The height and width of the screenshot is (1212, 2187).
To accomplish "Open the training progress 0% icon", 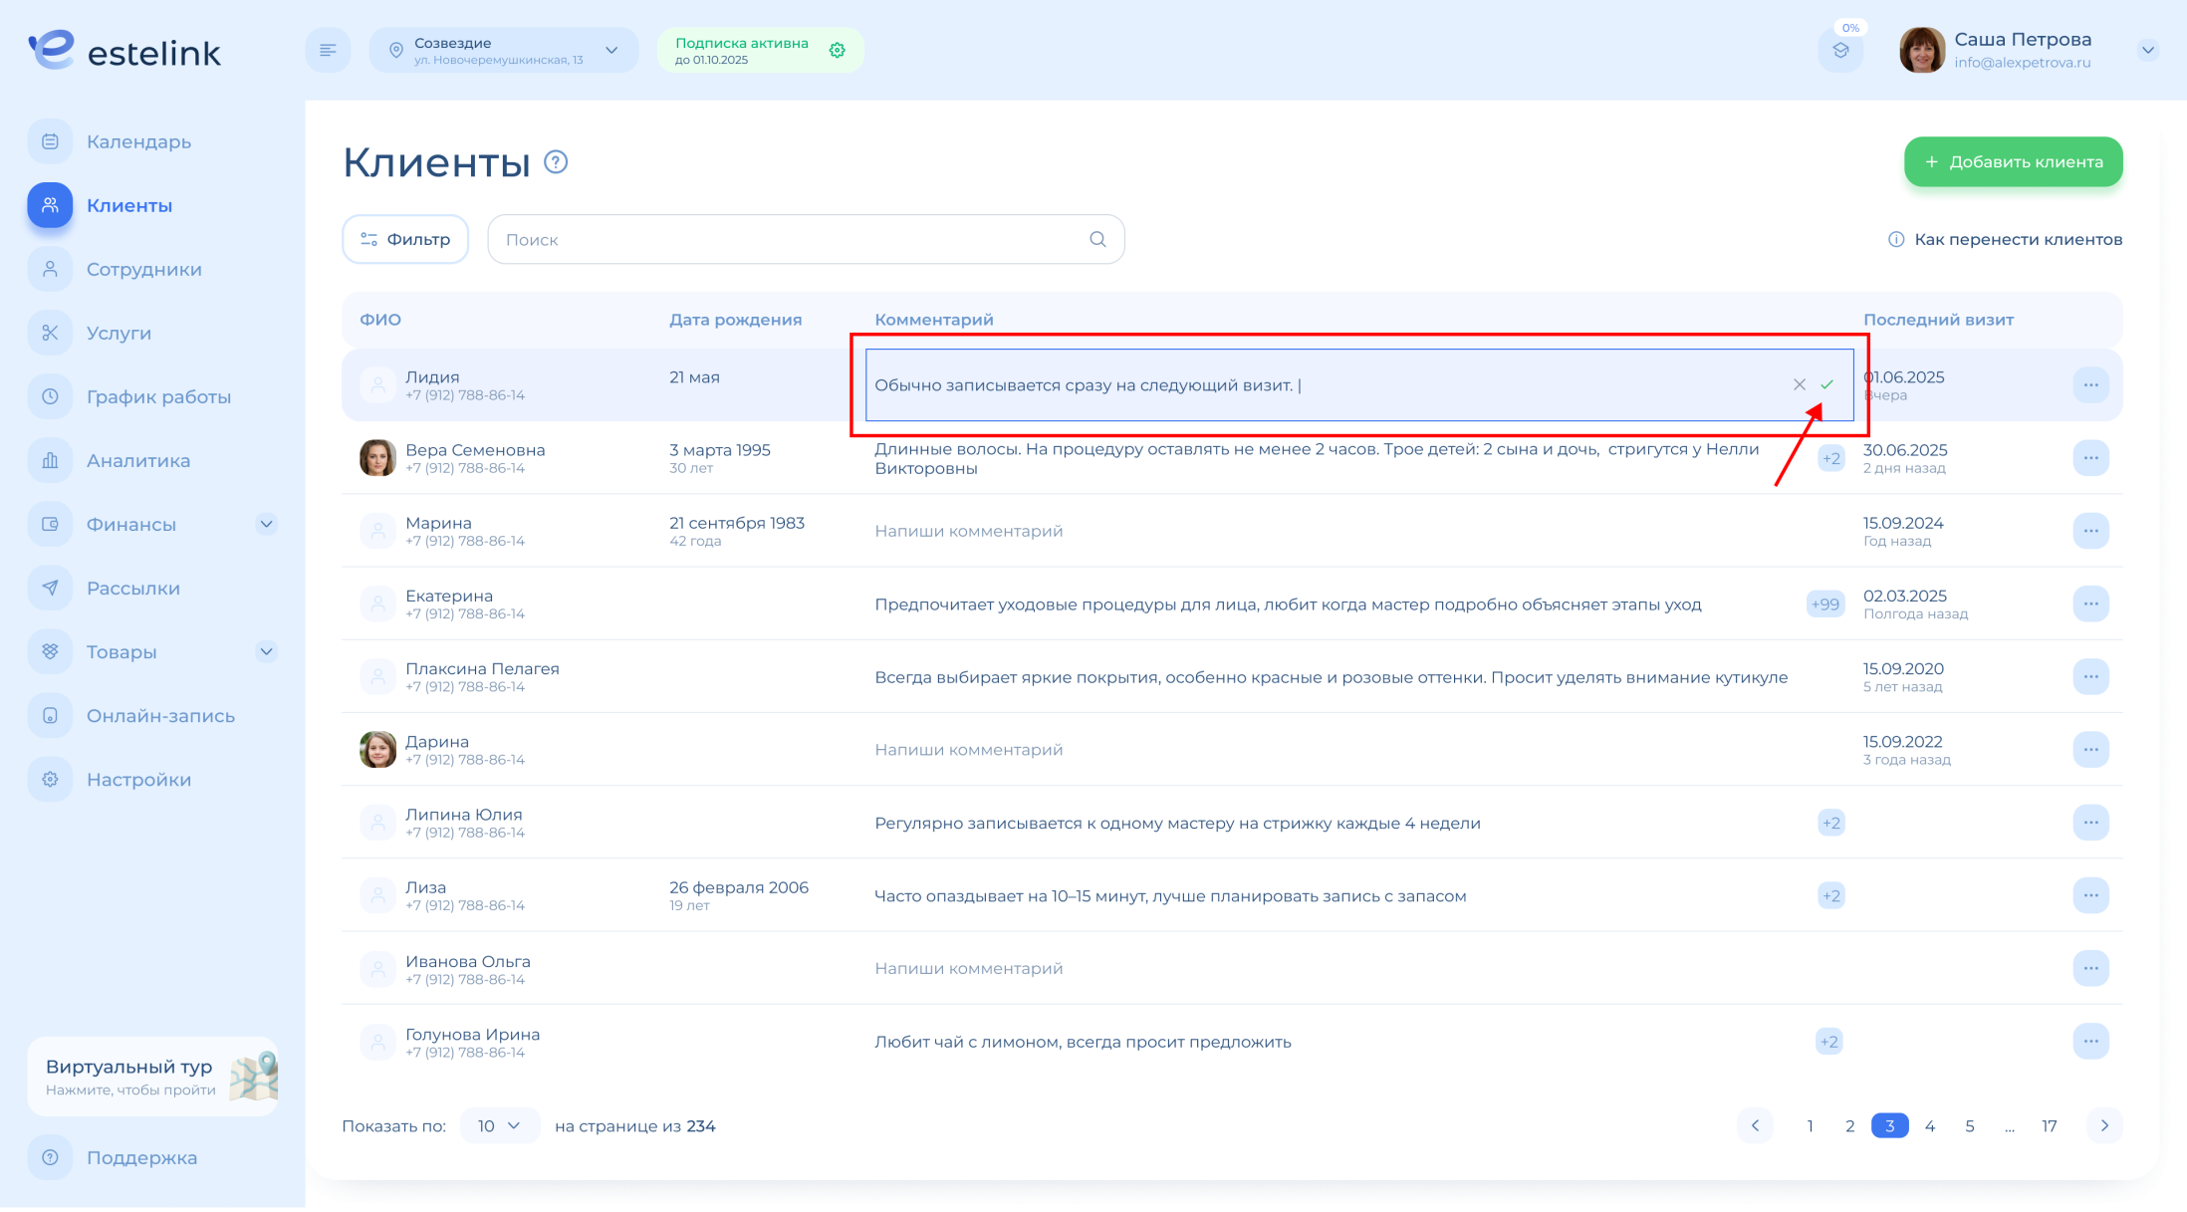I will tap(1840, 50).
